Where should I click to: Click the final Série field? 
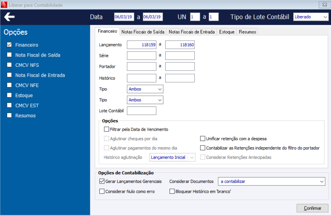(180, 56)
